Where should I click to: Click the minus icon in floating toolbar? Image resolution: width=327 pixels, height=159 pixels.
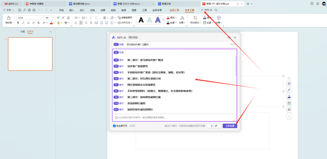click(x=289, y=78)
